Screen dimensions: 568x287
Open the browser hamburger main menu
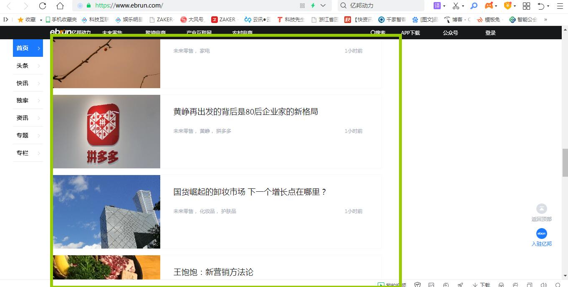(560, 6)
